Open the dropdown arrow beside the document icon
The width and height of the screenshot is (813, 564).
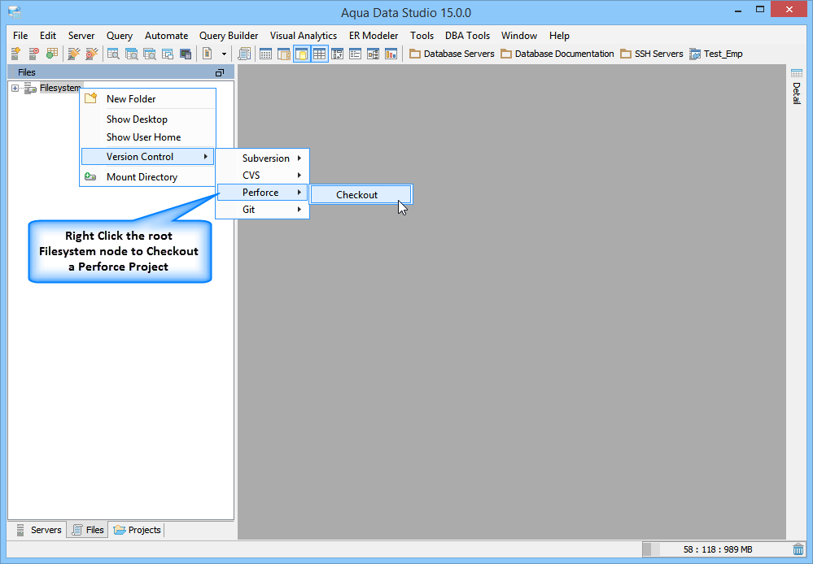pos(224,54)
